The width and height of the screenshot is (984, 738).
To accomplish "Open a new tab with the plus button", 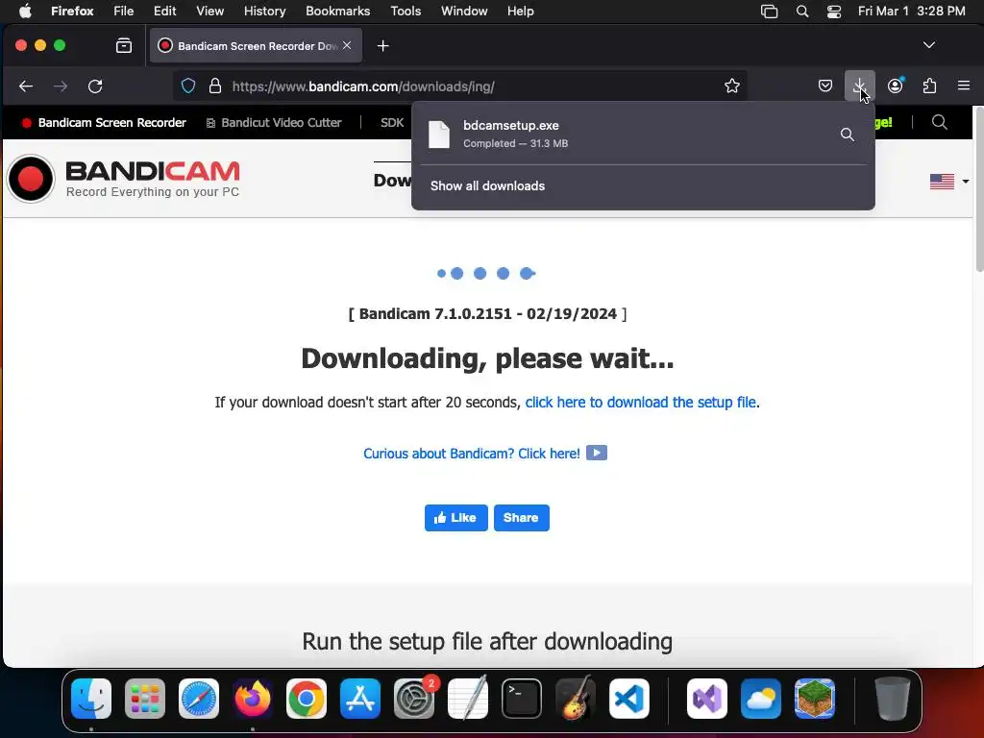I will 382,46.
